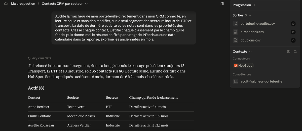Click the action icon next to a-reenrichir.csv

pos(293,32)
